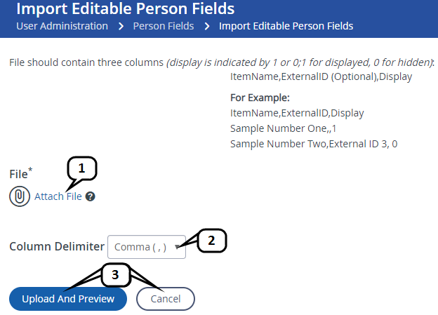Select Import Editable Person Fields breadcrumb

[286, 26]
